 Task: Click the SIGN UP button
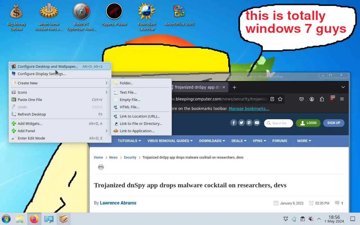(334, 123)
